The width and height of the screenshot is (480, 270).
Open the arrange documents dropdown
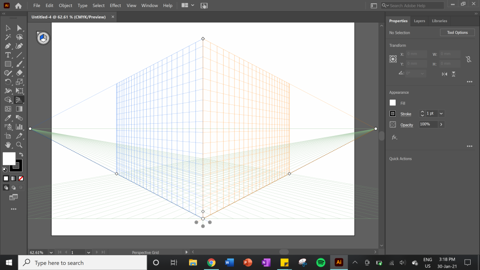point(187,5)
